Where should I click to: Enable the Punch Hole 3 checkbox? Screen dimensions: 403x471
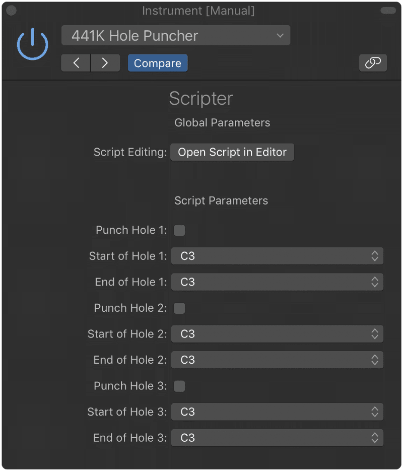(179, 386)
